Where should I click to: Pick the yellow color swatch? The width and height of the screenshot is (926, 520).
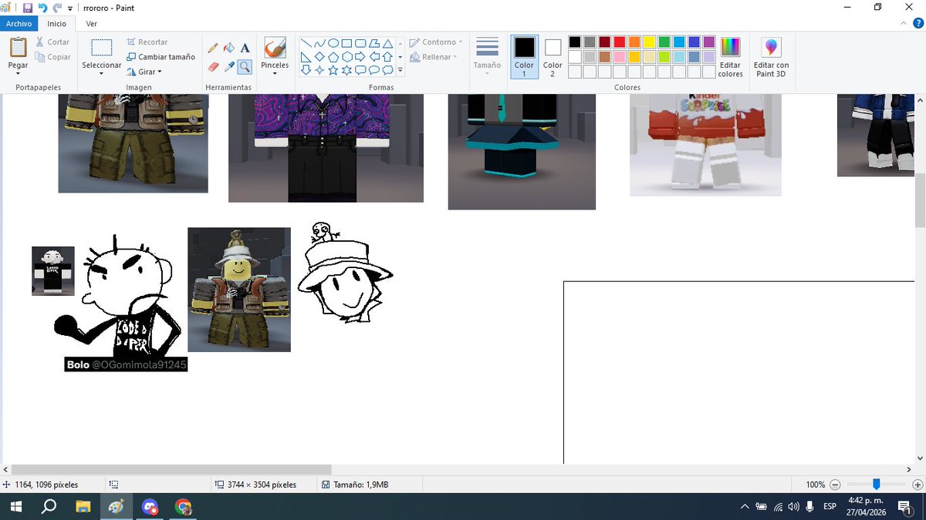pyautogui.click(x=650, y=42)
